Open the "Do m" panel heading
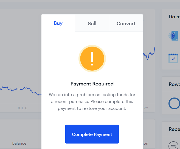The width and height of the screenshot is (180, 149). [x=174, y=17]
